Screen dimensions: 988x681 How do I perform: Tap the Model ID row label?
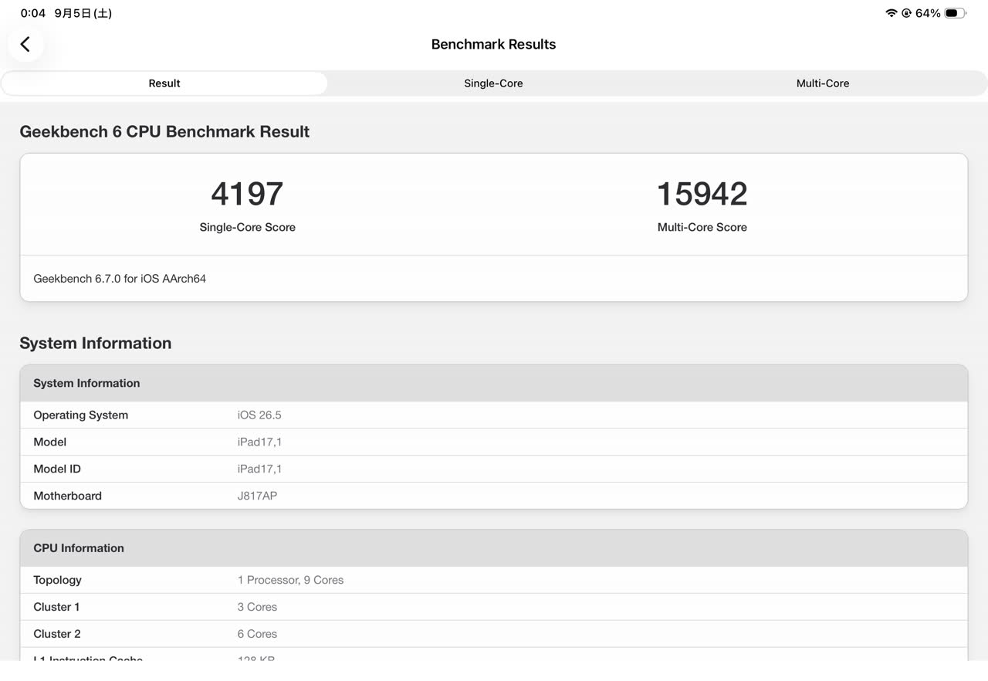57,469
